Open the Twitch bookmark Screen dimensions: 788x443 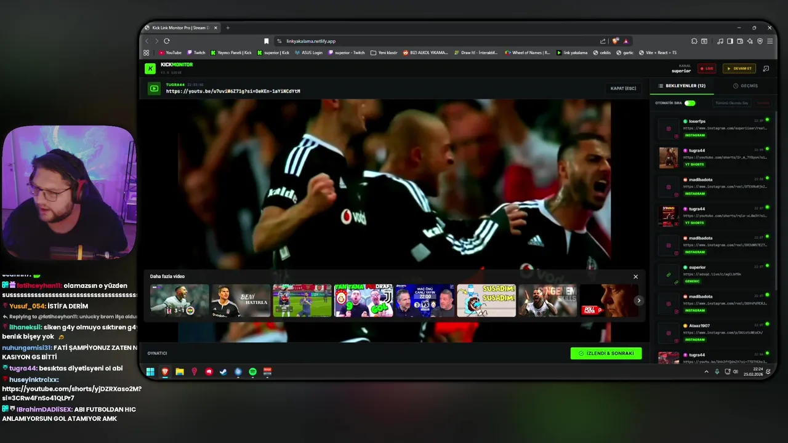(196, 52)
